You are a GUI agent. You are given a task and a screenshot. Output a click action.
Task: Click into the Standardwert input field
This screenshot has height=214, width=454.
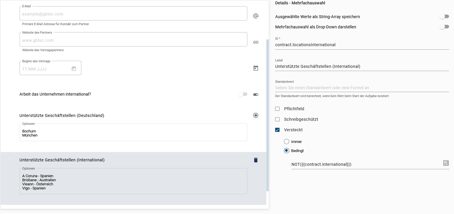click(362, 88)
